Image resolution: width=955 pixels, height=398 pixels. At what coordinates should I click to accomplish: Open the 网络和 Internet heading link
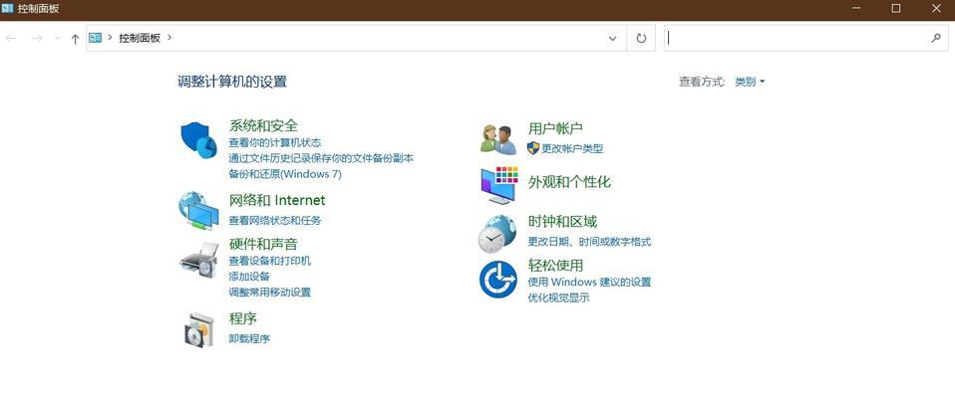tap(277, 200)
